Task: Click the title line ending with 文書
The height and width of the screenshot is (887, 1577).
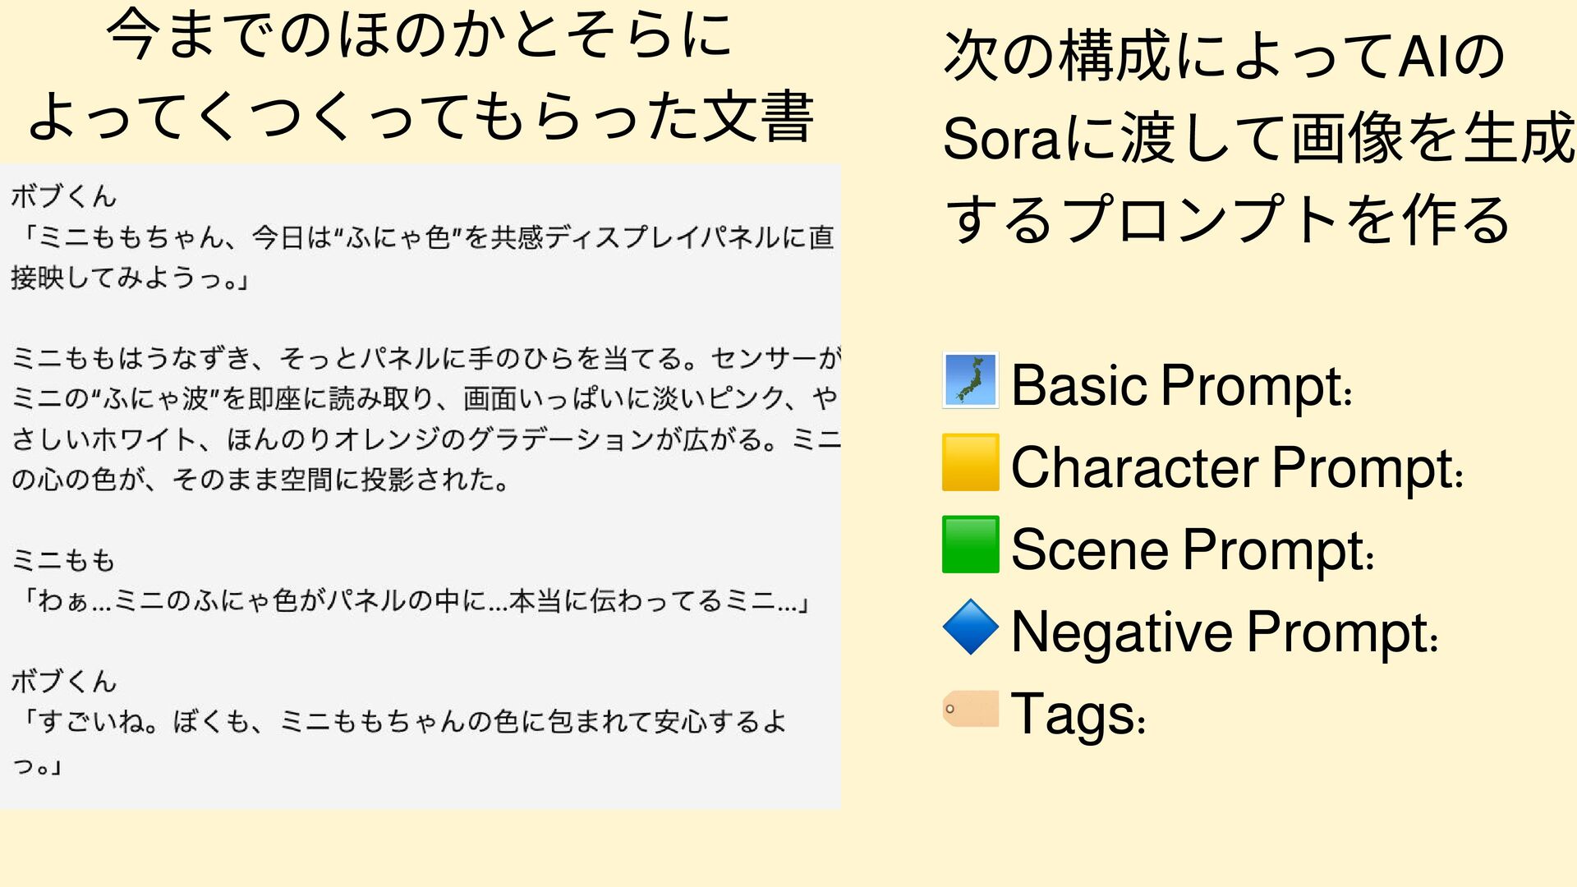Action: [421, 117]
